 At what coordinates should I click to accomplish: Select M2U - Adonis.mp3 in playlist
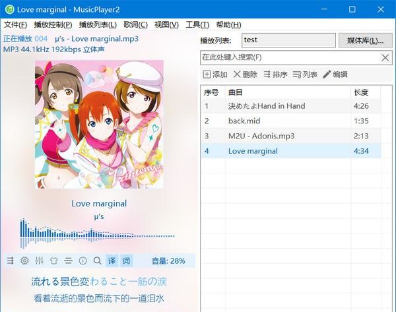[291, 136]
